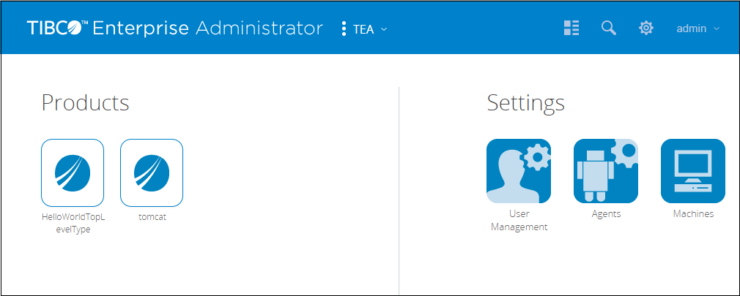Image resolution: width=740 pixels, height=296 pixels.
Task: Click the three-dot icon beside TEA
Action: coord(344,29)
